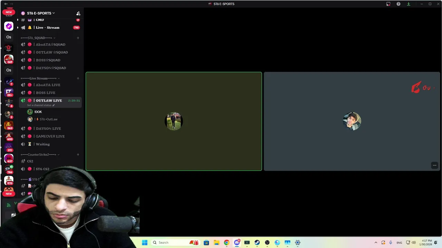
Task: Add a channel to CounterStrike2 category
Action: pos(78,155)
